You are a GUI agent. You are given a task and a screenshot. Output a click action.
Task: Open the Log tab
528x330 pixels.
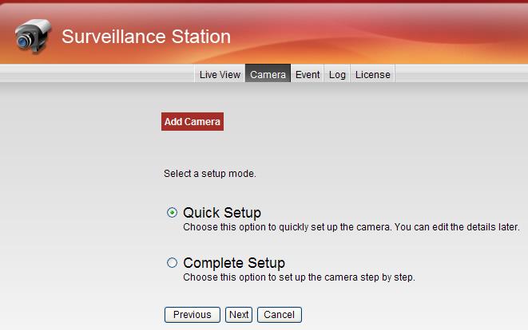coord(337,74)
